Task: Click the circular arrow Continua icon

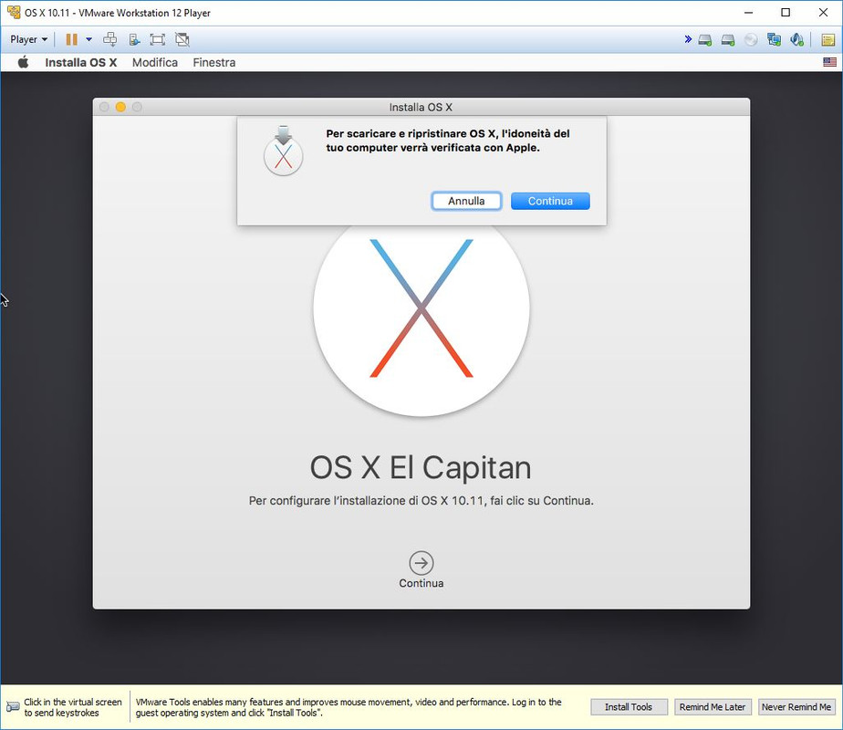Action: point(421,563)
